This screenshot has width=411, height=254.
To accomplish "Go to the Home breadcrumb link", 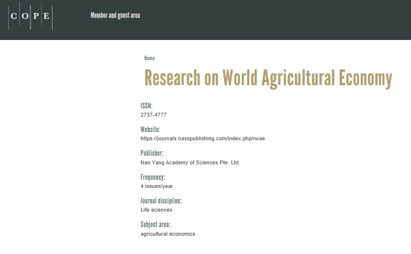I will [150, 58].
